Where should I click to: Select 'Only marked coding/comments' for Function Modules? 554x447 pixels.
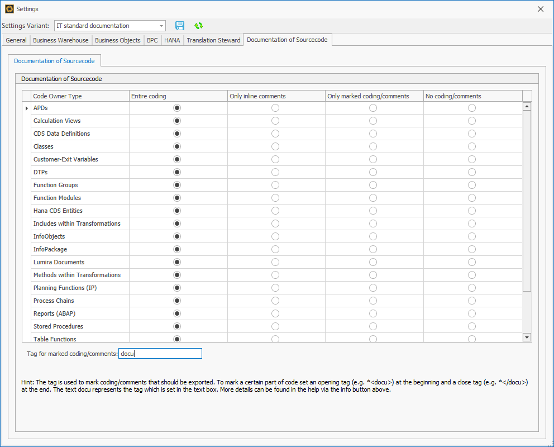372,197
